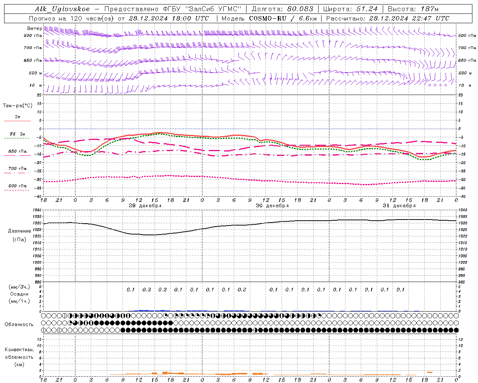Click the "Давление" pressure label
Screen dimensions: 478x383
click(x=19, y=231)
